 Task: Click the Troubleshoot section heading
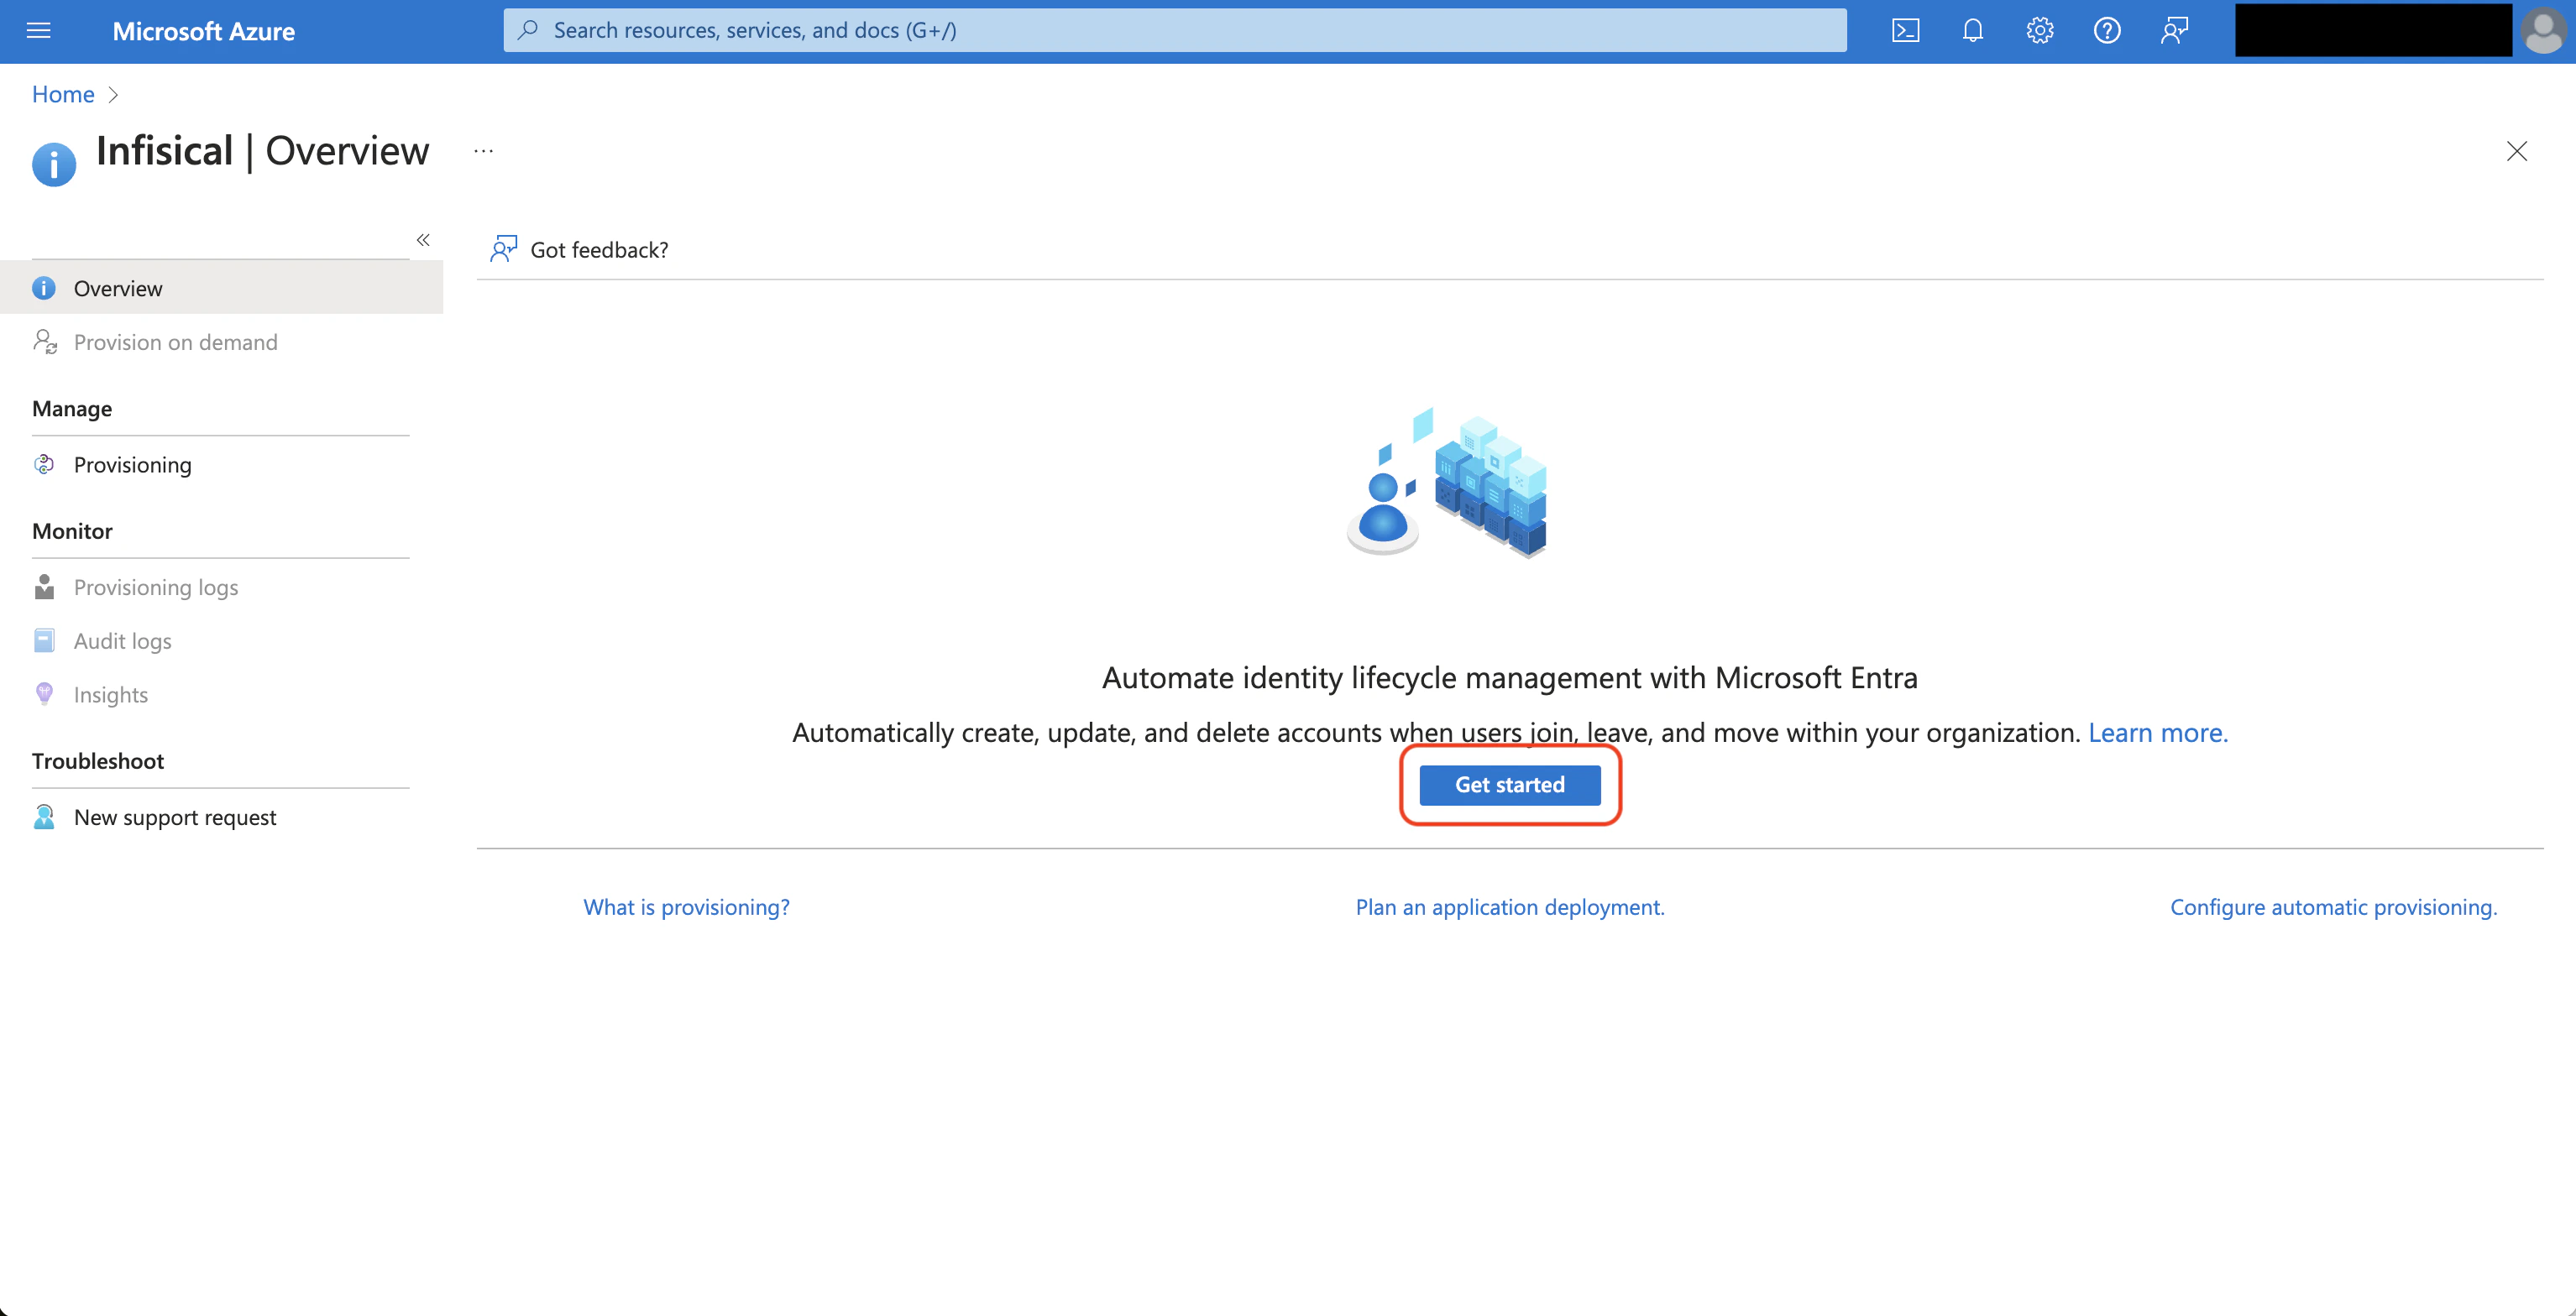(98, 760)
